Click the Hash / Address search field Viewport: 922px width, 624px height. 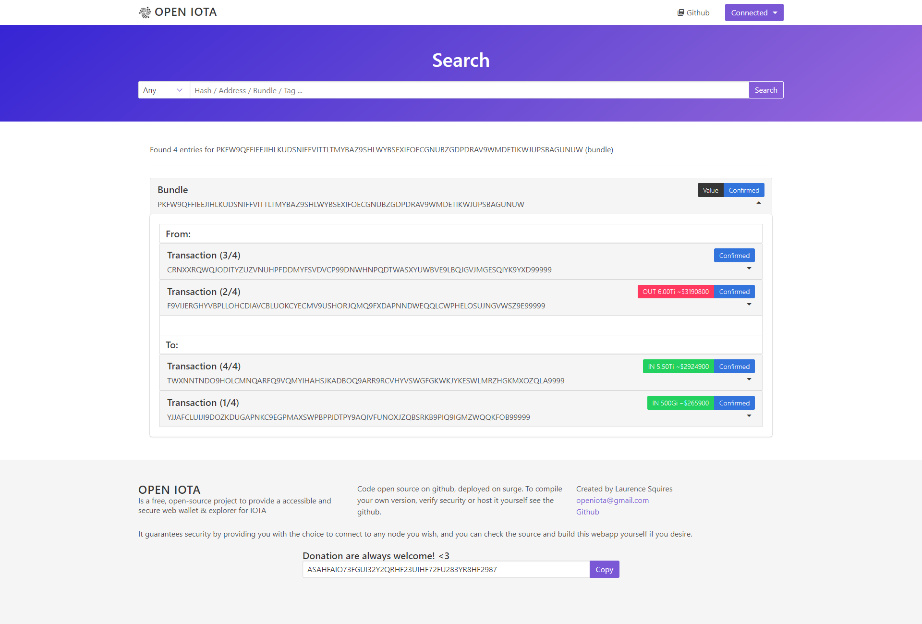(x=469, y=90)
